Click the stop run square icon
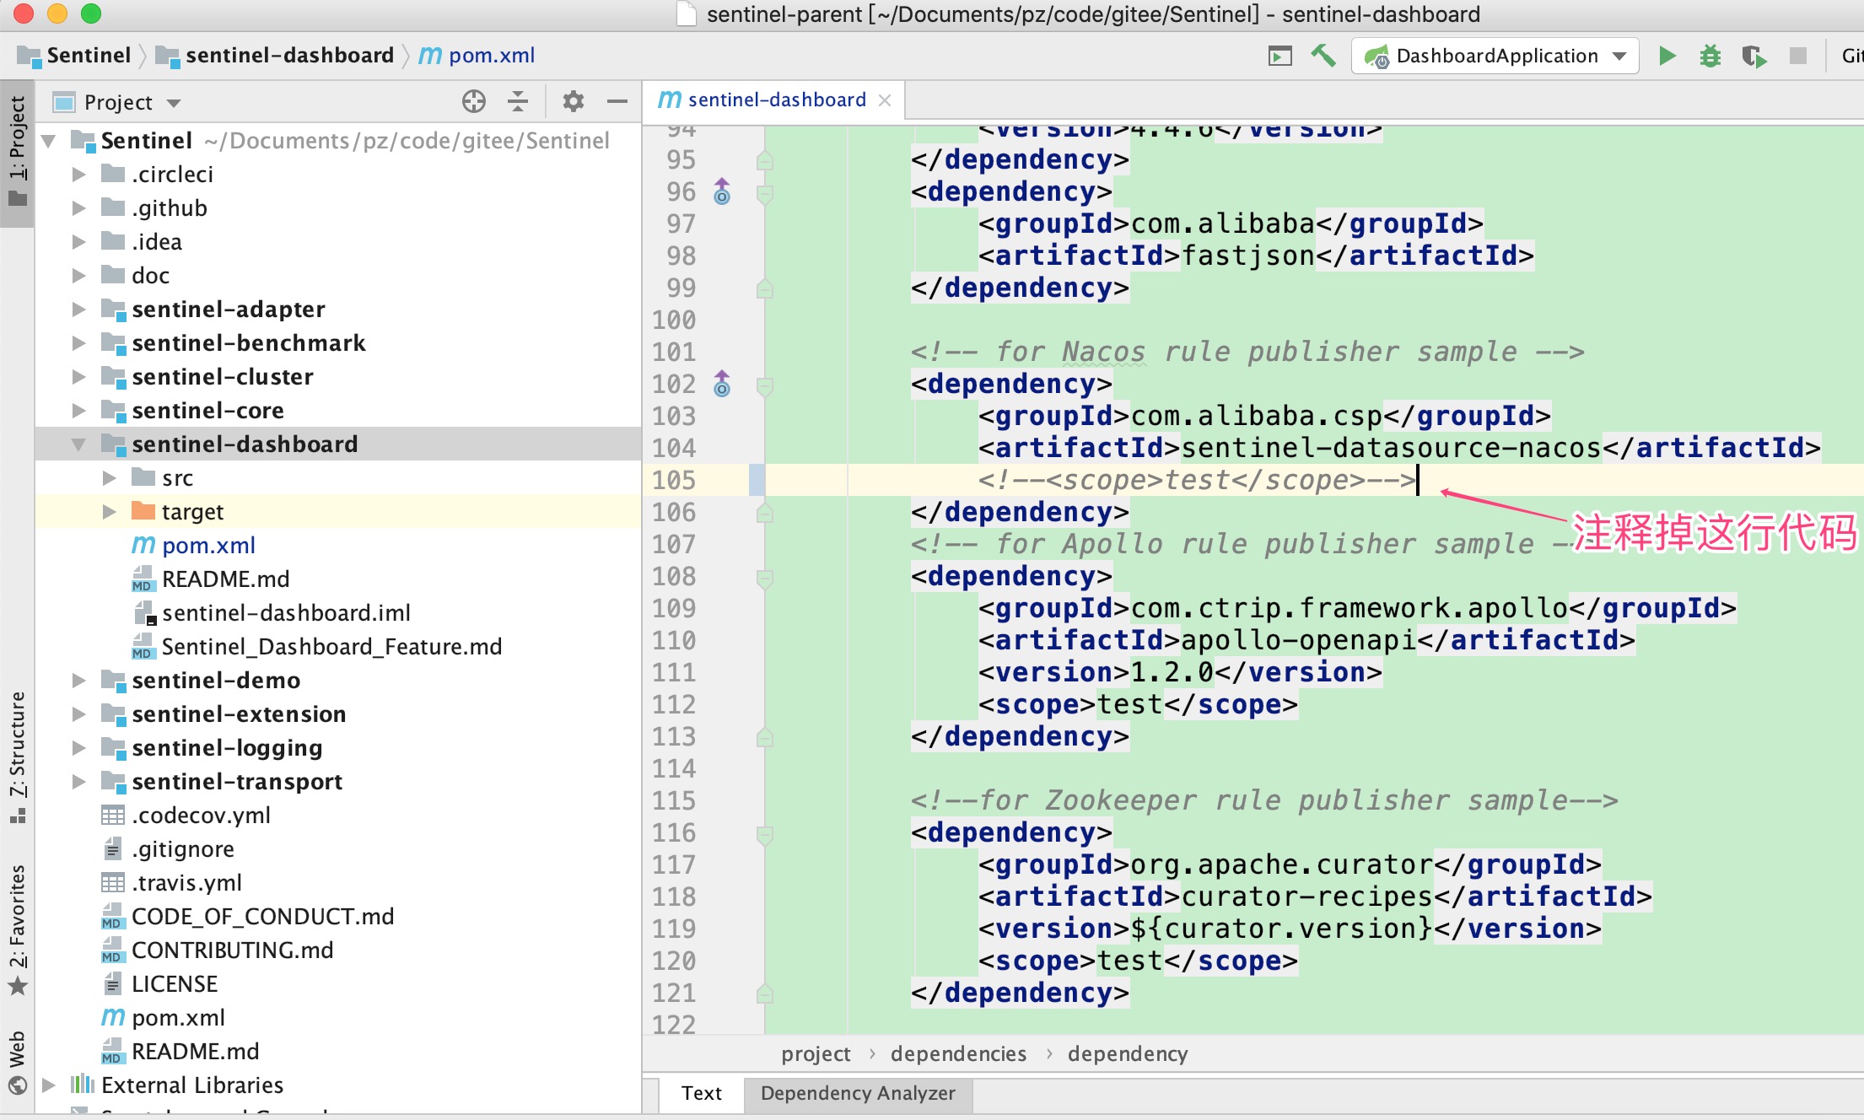This screenshot has height=1120, width=1864. point(1798,56)
